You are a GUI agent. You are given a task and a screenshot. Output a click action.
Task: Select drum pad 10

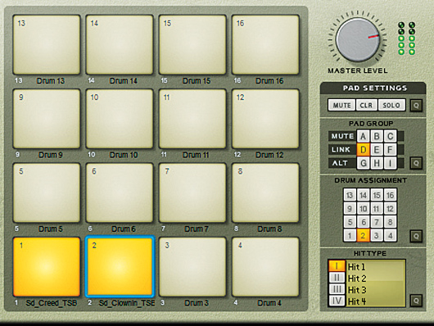coord(120,119)
